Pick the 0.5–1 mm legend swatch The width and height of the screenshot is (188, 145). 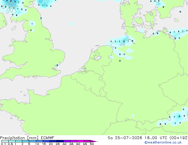12,141
